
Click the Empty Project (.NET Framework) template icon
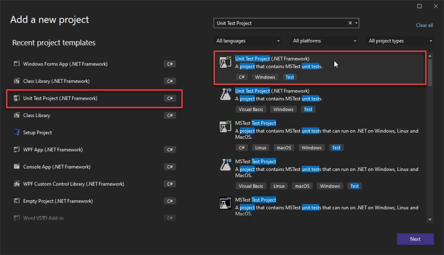click(x=17, y=201)
